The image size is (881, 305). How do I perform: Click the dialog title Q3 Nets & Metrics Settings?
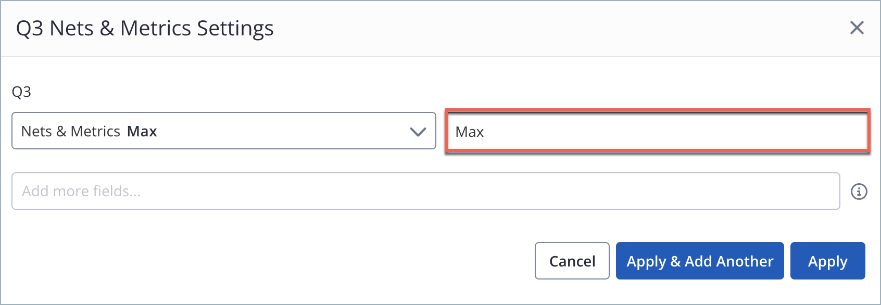[x=144, y=29]
